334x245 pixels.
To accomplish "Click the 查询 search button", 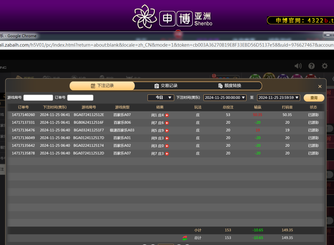I will 314,98.
